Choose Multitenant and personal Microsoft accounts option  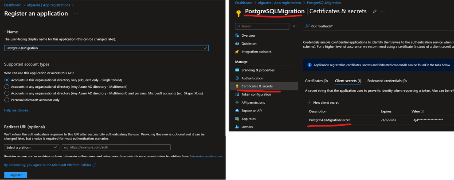click(x=6, y=93)
